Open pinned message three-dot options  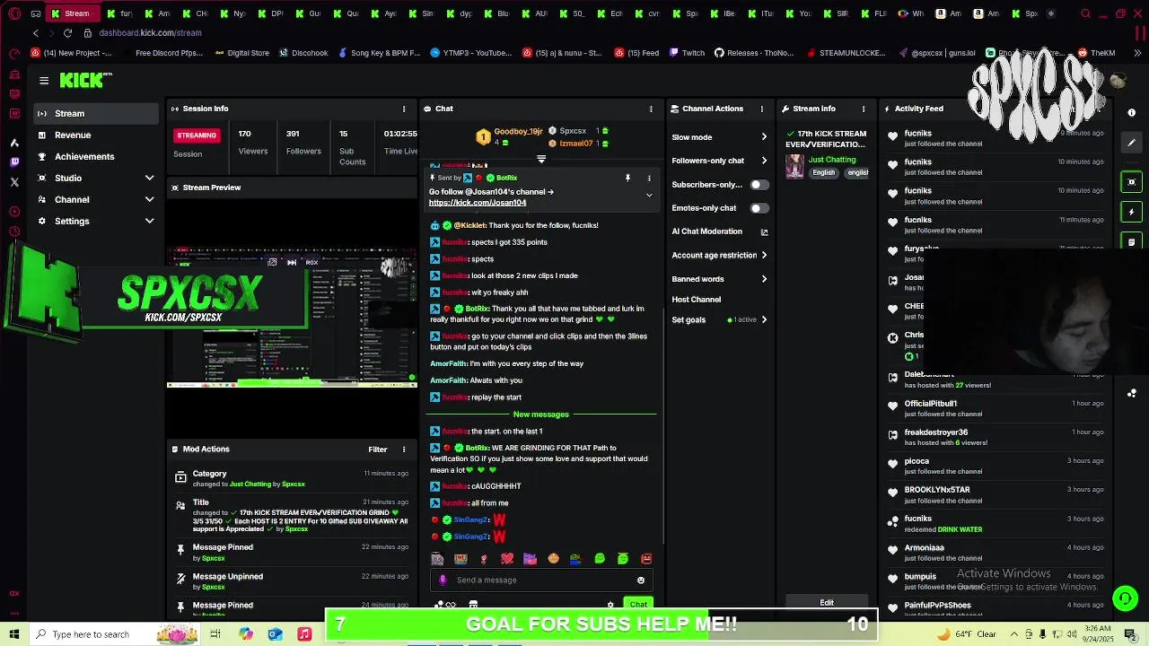pyautogui.click(x=649, y=178)
